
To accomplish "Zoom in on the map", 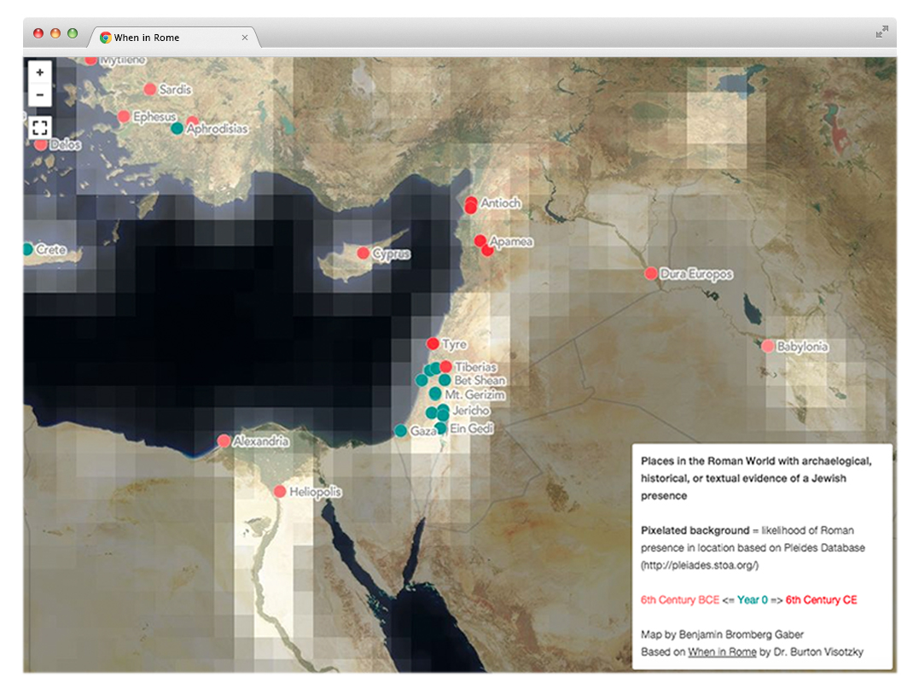I will pos(39,73).
